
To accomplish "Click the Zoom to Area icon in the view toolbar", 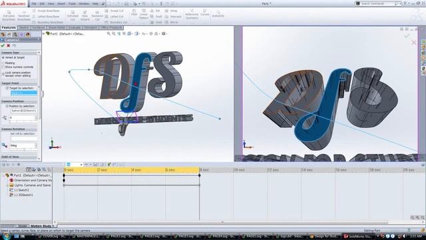I will coord(114,33).
